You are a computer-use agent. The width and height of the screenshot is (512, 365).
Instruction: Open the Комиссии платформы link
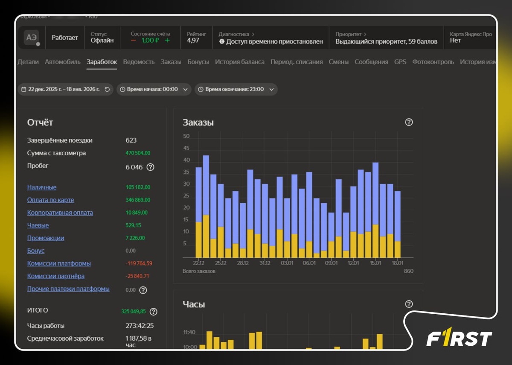59,263
